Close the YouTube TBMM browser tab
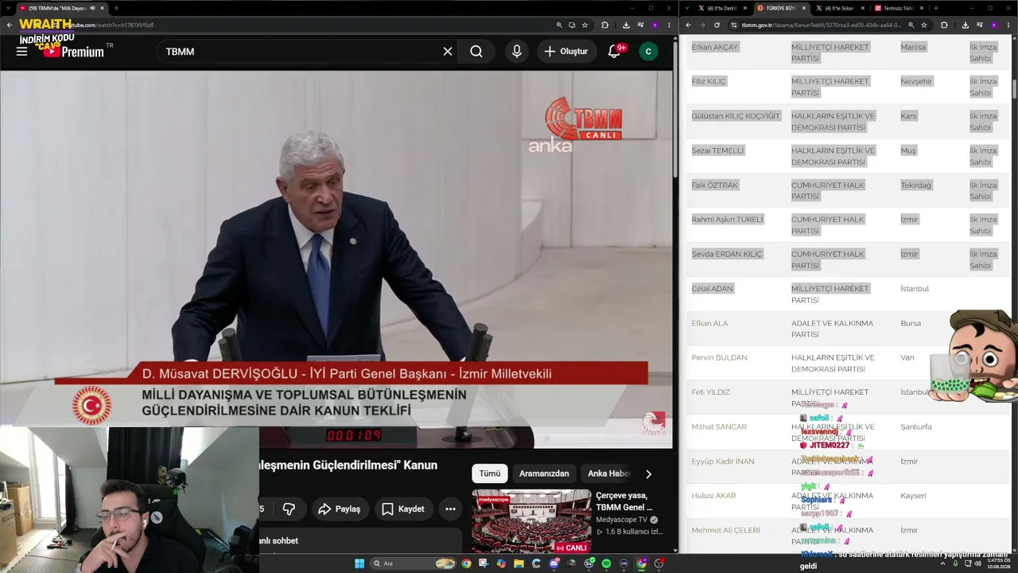Viewport: 1018px width, 573px height. click(103, 8)
